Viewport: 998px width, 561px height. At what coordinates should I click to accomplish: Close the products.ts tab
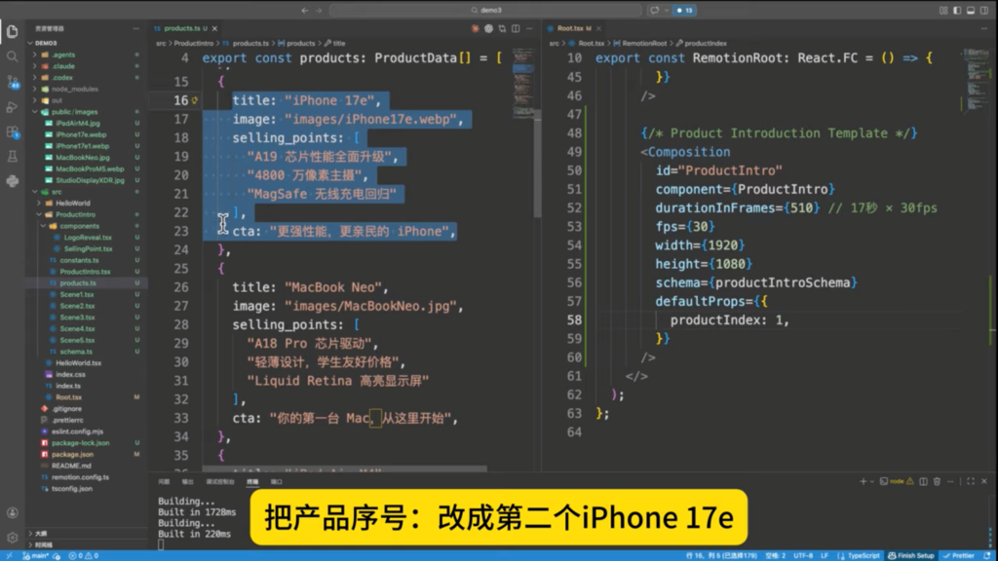[x=215, y=28]
